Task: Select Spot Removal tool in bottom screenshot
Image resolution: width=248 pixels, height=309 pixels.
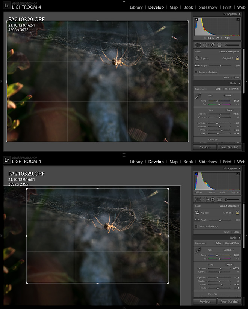Action: [206, 199]
